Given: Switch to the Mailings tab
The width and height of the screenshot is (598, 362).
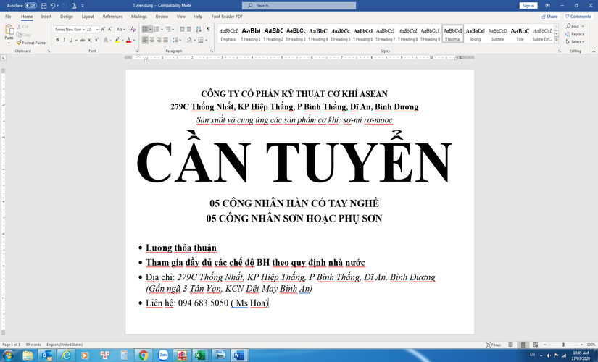Looking at the screenshot, I should click(x=139, y=16).
